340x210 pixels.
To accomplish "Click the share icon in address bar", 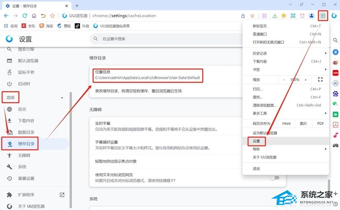I will [x=243, y=16].
